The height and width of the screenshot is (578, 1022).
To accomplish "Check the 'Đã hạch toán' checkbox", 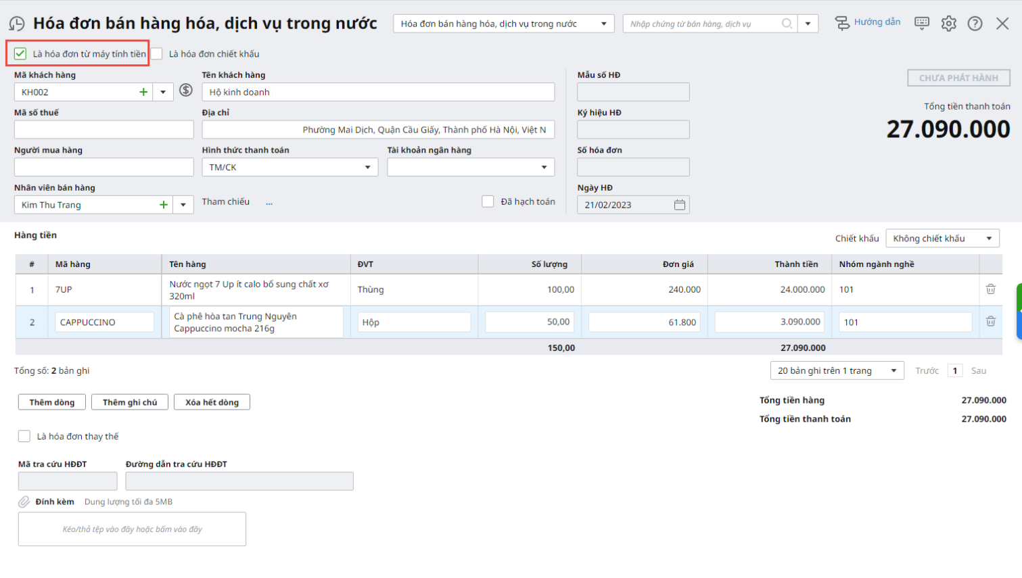I will coord(488,201).
